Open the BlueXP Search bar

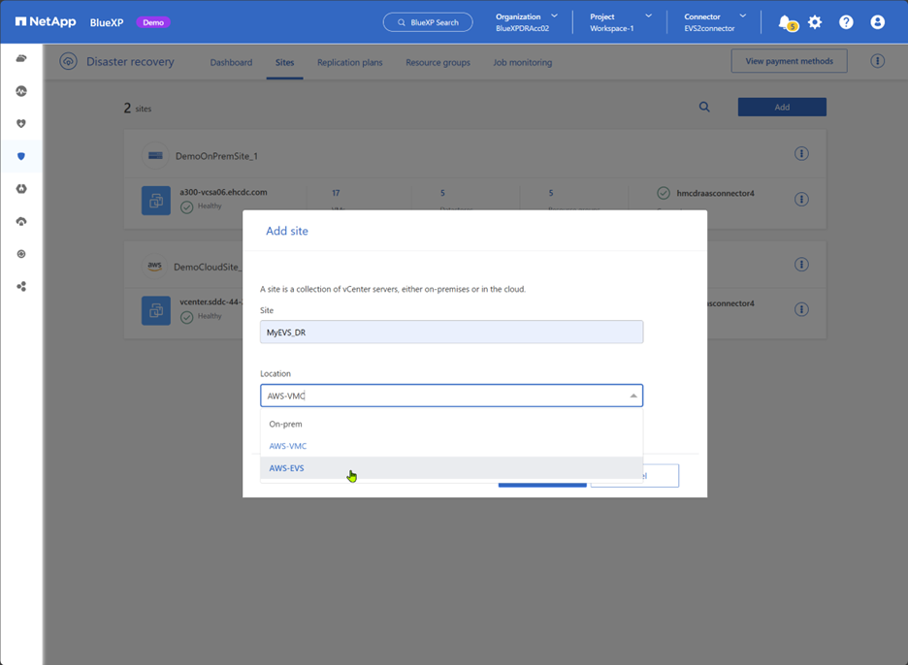427,20
